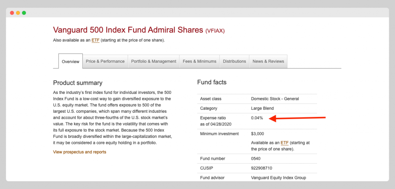This screenshot has height=189, width=395.
Task: Click the 0.04% expense ratio value
Action: click(x=257, y=118)
